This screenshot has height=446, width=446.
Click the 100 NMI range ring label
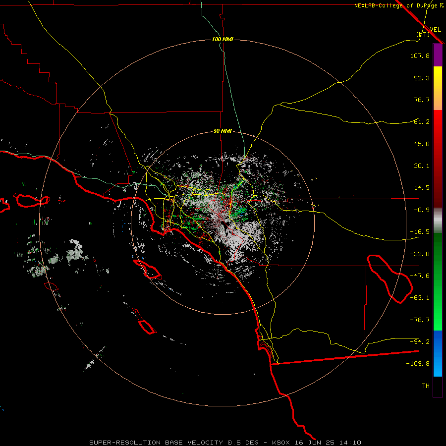pos(223,39)
